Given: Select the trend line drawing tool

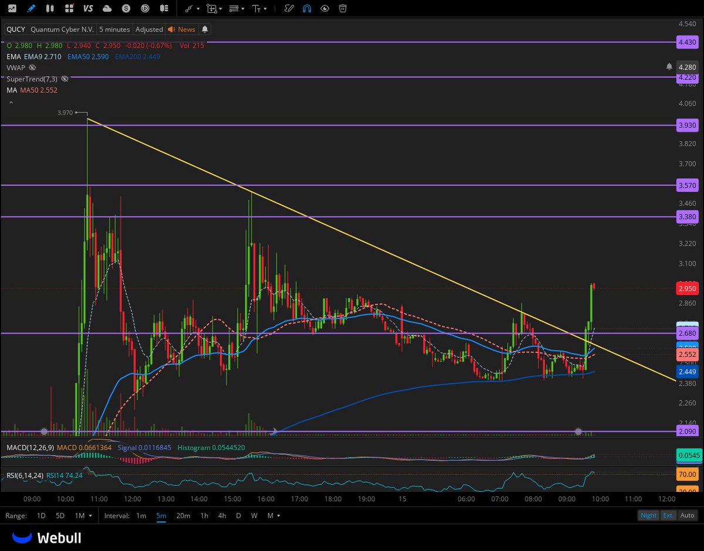Looking at the screenshot, I should 189,8.
